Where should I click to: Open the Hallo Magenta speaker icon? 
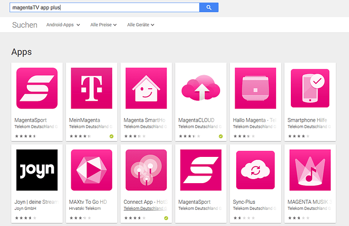click(255, 88)
